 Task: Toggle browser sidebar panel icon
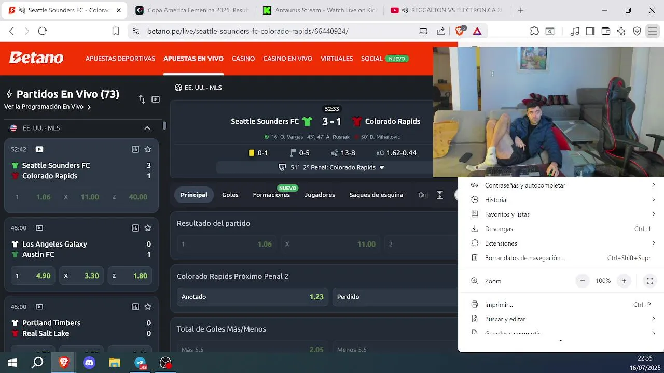pyautogui.click(x=590, y=31)
